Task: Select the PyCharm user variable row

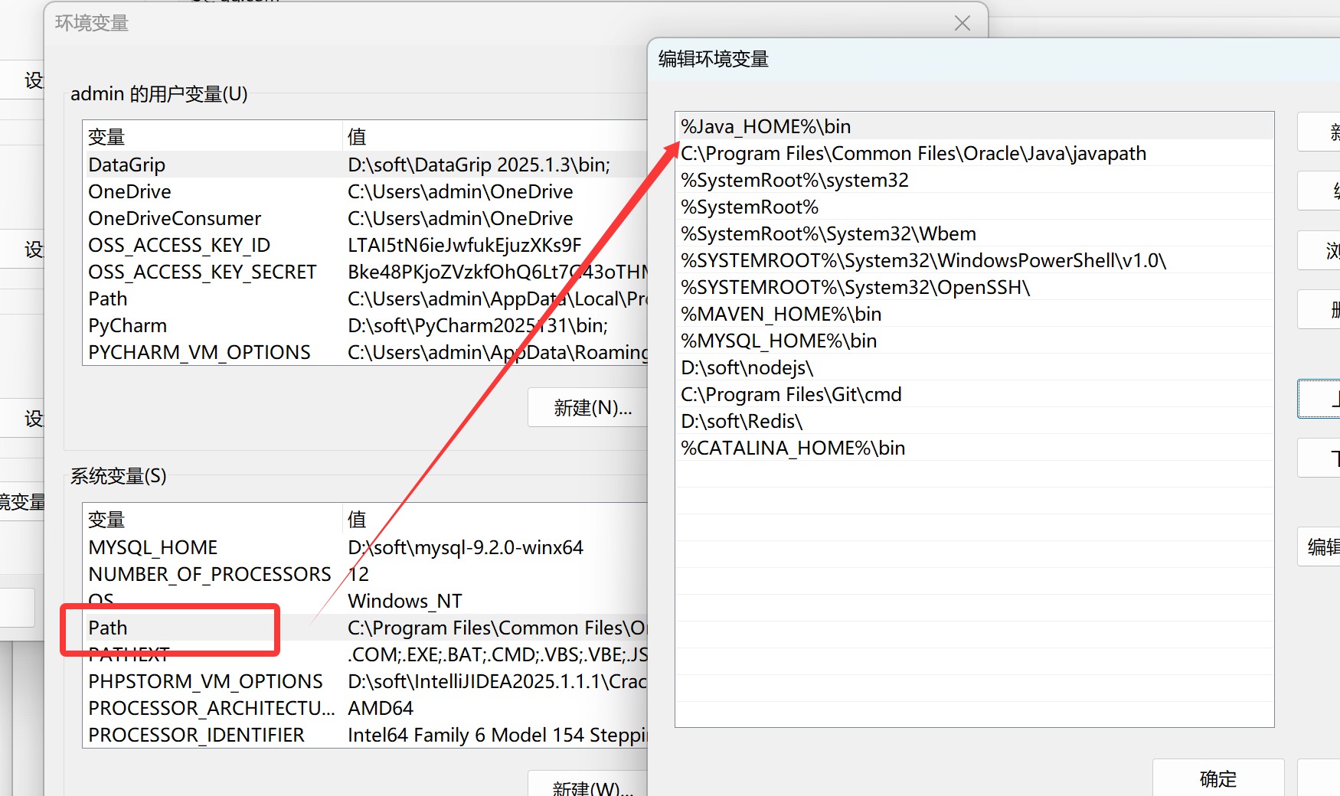Action: (128, 326)
